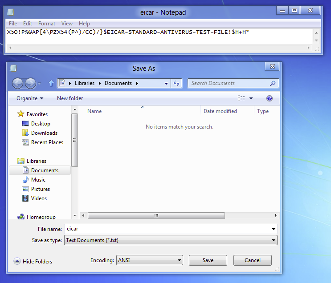Screen dimensions: 331x283
Task: Click navigation pane scroll down arrow
Action: point(75,215)
